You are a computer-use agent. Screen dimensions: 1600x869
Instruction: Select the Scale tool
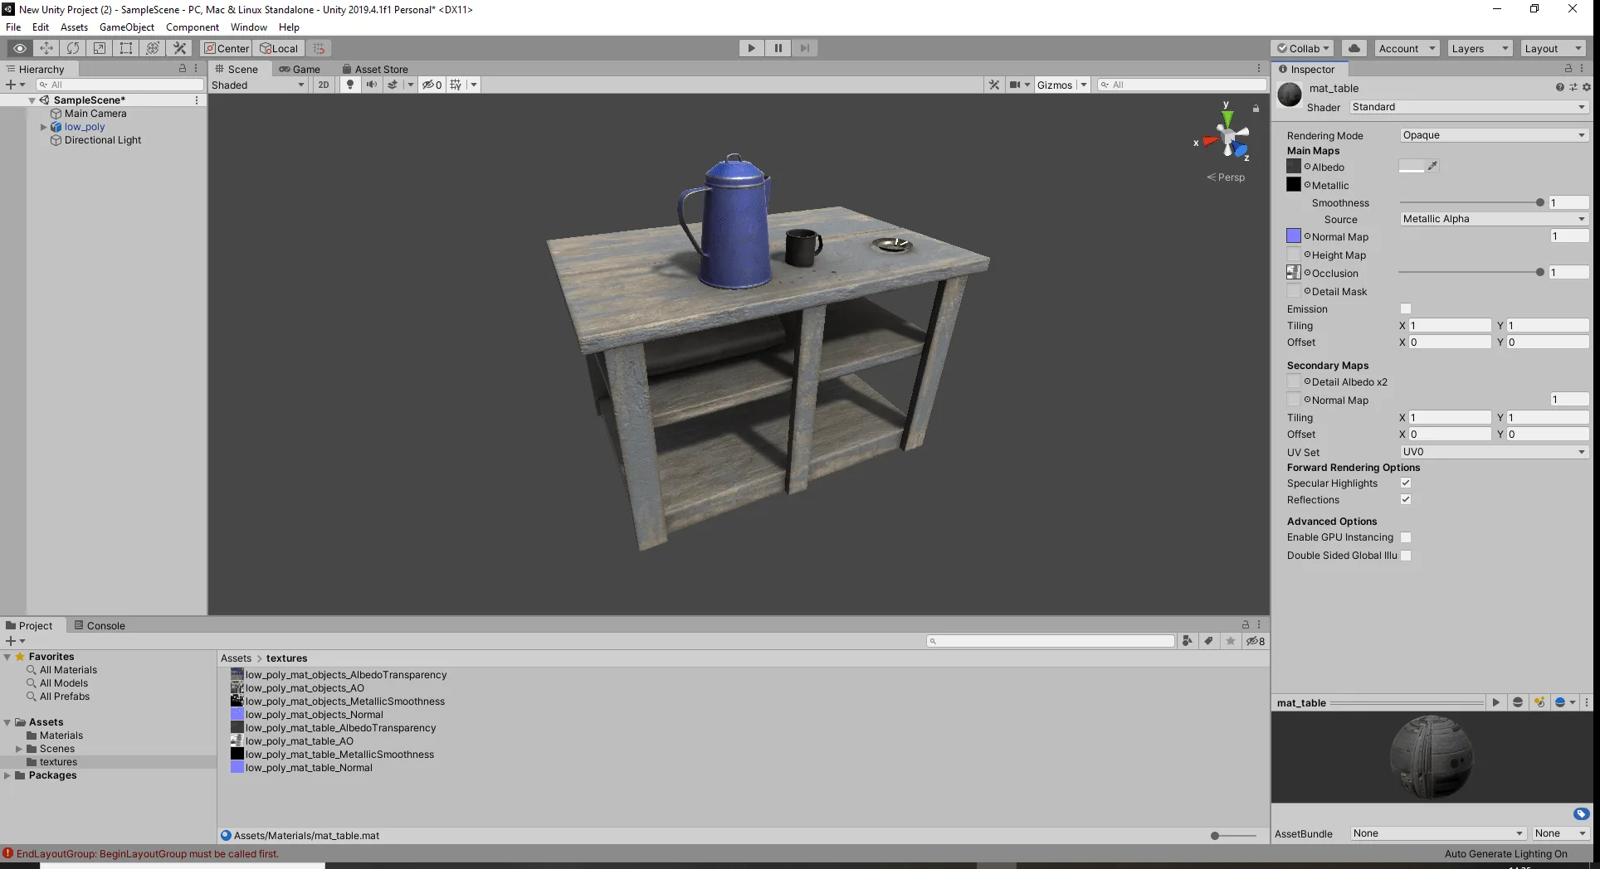click(x=100, y=48)
